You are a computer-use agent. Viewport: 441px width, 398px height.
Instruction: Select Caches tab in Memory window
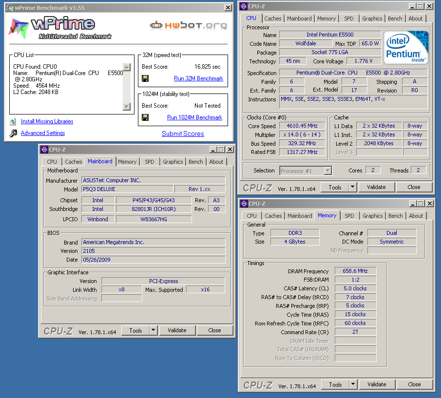[x=273, y=216]
